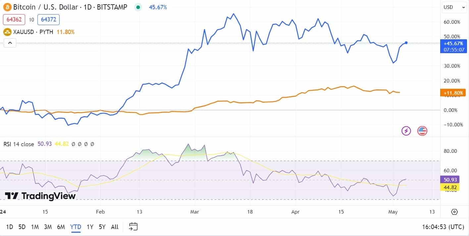Click the XAUUSD gold symbol icon
Image resolution: width=469 pixels, height=236 pixels.
click(7, 32)
